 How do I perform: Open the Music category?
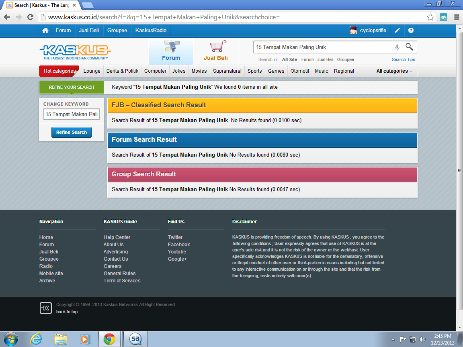coord(322,71)
